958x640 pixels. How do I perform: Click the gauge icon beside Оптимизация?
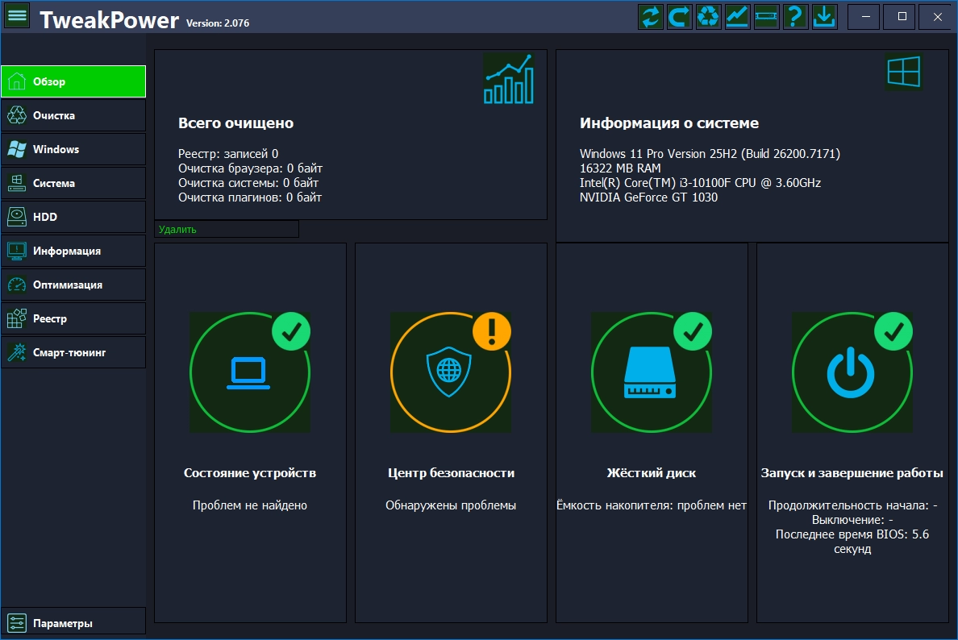click(16, 285)
